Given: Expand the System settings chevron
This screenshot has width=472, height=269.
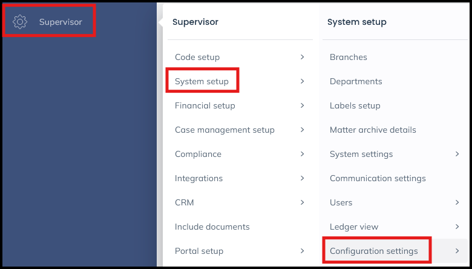Looking at the screenshot, I should click(x=457, y=154).
